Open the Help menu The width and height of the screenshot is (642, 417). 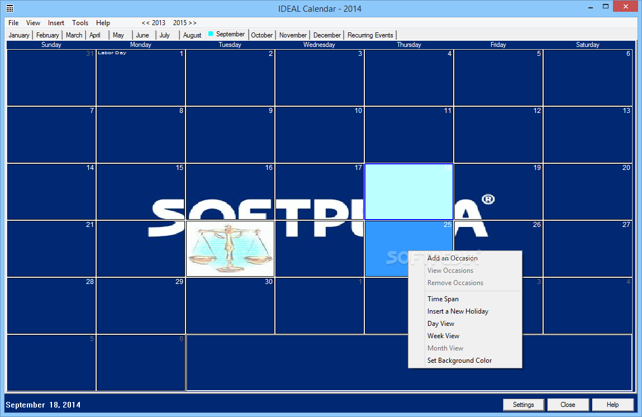click(x=103, y=23)
